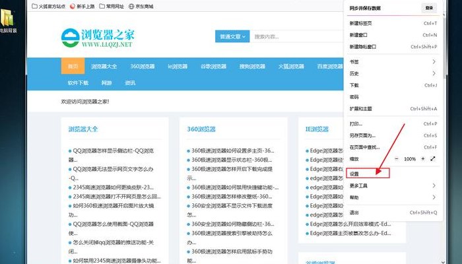Choose 新建隐私窗口 from the menu
Viewport: 462px width, 264px height.
pos(393,47)
